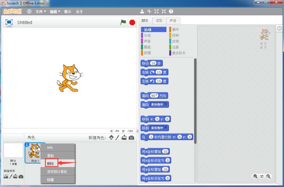Create new sprite from camera
The image size is (284, 187).
pyautogui.click(x=131, y=138)
